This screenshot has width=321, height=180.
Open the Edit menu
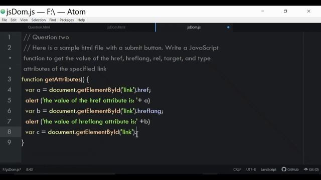click(14, 20)
